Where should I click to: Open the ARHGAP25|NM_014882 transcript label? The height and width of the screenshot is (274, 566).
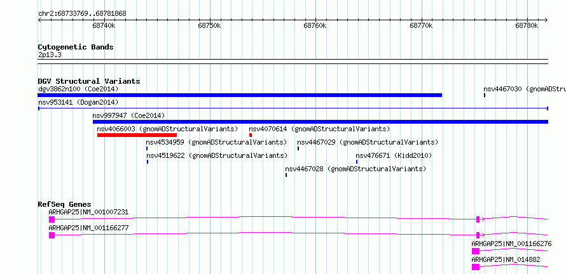(506, 259)
